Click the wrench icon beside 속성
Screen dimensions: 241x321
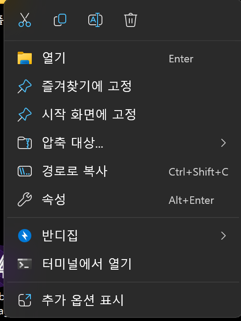(x=25, y=199)
